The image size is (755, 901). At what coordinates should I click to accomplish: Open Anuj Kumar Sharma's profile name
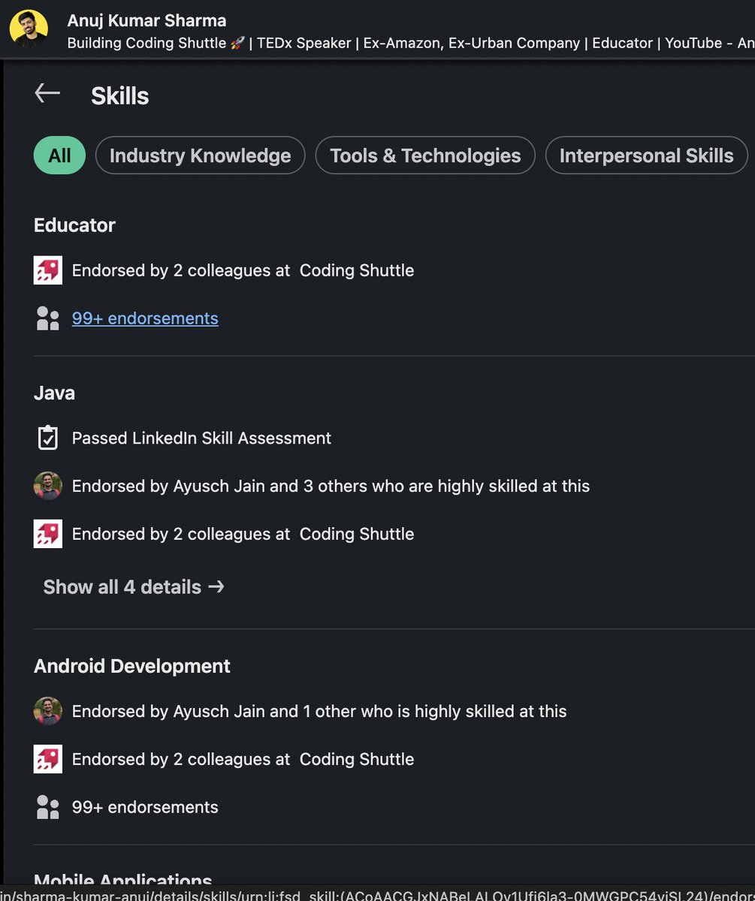(x=146, y=20)
